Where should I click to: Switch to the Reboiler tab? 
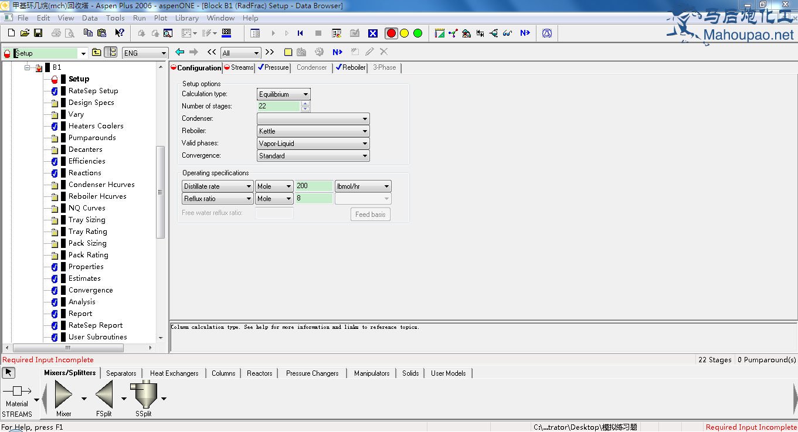(351, 67)
